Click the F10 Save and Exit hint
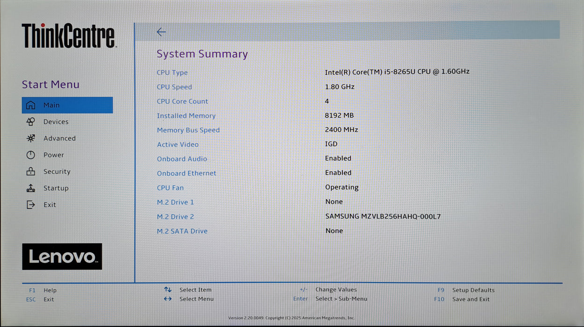 point(461,299)
